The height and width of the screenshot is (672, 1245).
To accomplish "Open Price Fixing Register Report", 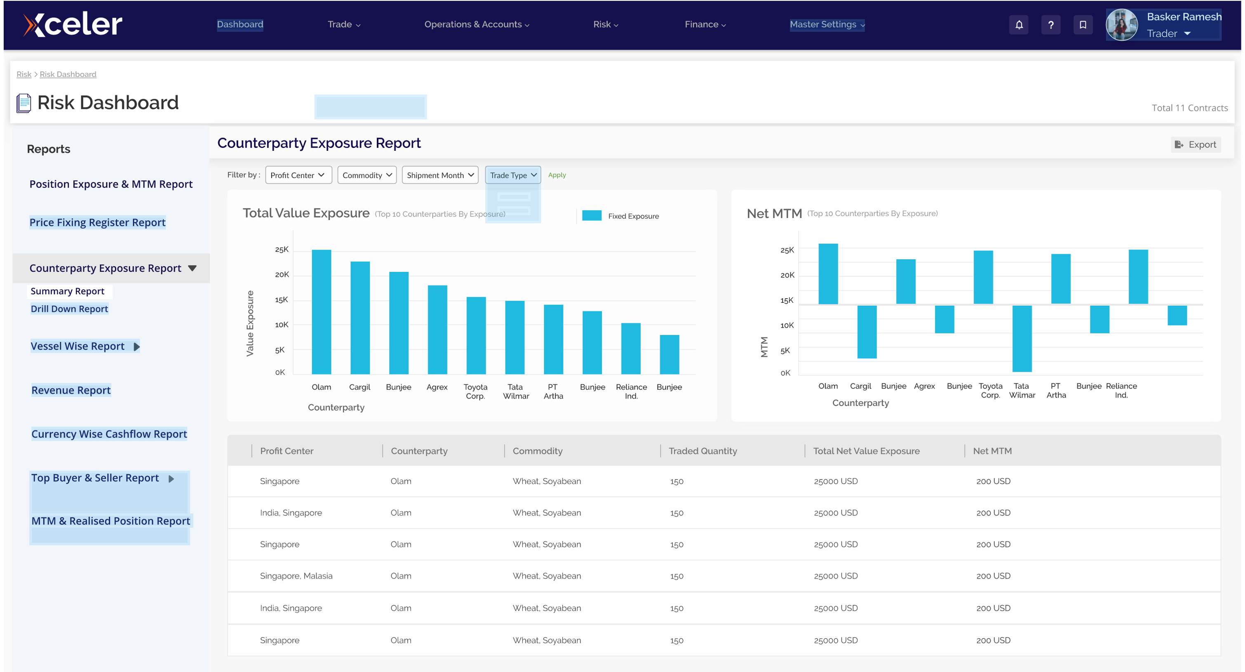I will pos(97,222).
